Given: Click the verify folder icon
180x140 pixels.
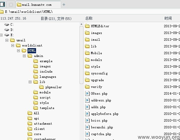Looking at the screenshot, I should pyautogui.click(x=87, y=87).
